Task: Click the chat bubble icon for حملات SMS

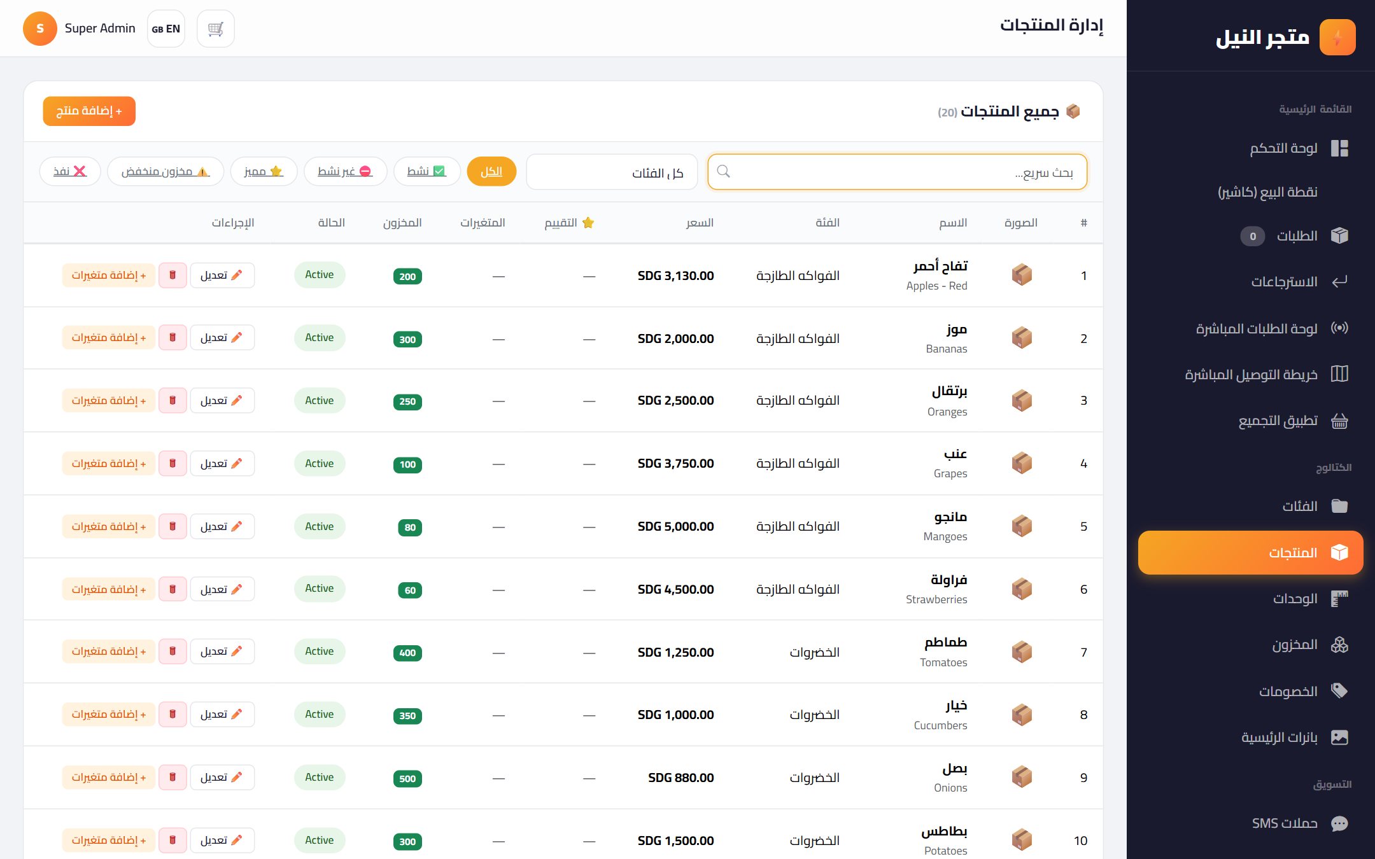Action: click(1339, 824)
